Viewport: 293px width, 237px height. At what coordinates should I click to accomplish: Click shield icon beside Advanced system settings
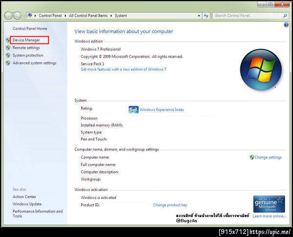point(8,63)
